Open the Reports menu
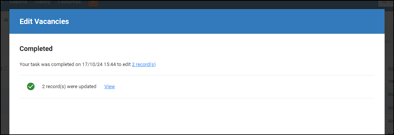The height and width of the screenshot is (135, 394). pyautogui.click(x=18, y=2)
